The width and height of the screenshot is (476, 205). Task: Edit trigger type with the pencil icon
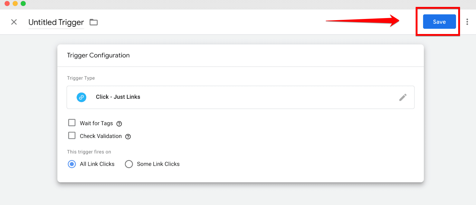point(403,97)
